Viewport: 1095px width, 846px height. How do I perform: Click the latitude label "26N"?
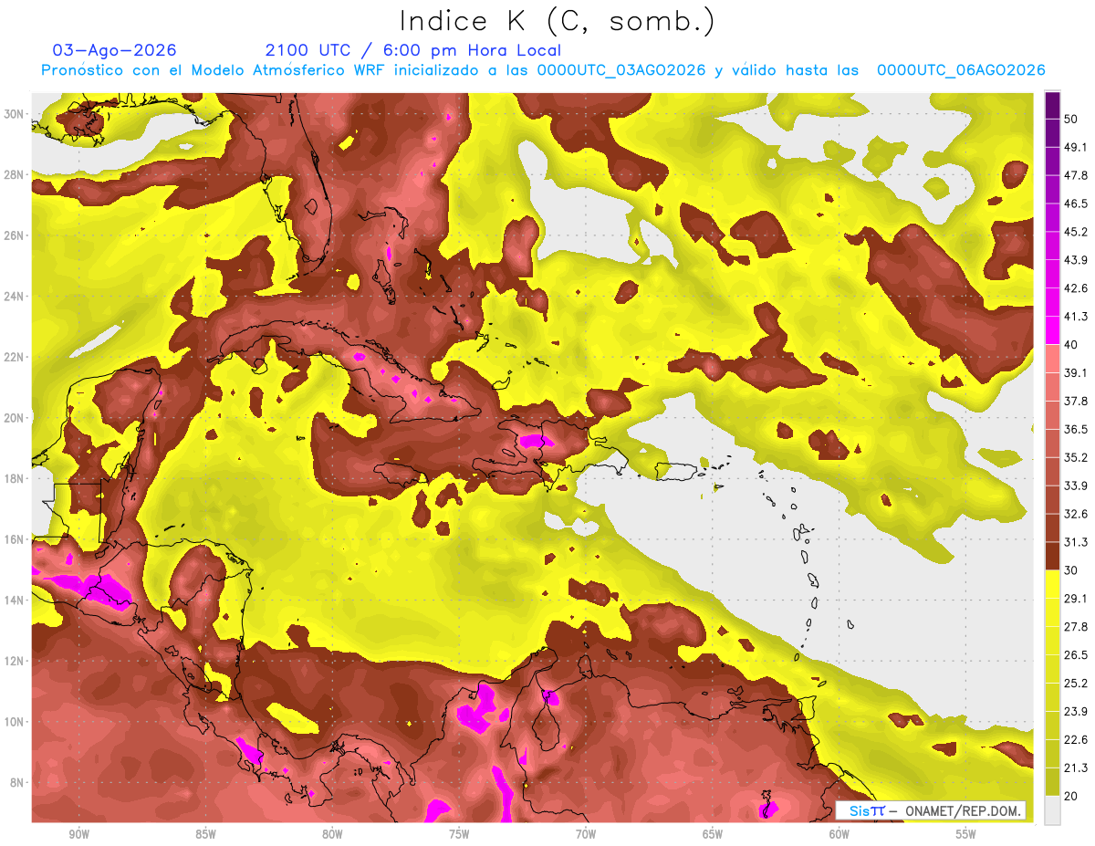click(14, 235)
